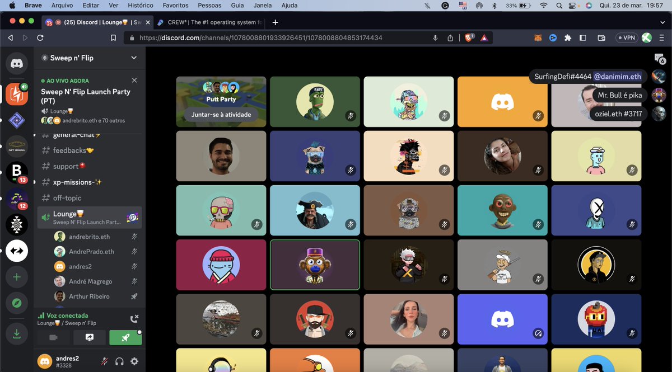Reload the Discord page

(x=40, y=38)
